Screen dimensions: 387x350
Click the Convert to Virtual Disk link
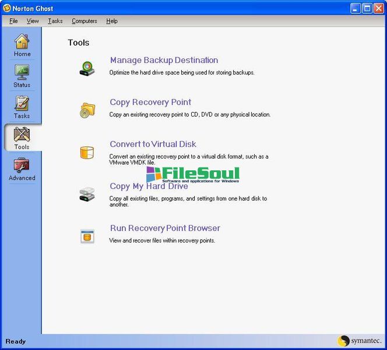pos(153,144)
